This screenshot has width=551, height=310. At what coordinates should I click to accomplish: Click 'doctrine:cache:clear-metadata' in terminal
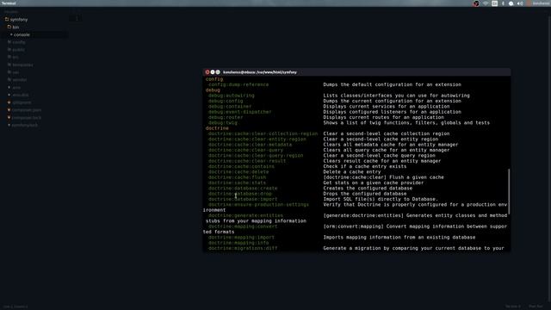pyautogui.click(x=250, y=145)
